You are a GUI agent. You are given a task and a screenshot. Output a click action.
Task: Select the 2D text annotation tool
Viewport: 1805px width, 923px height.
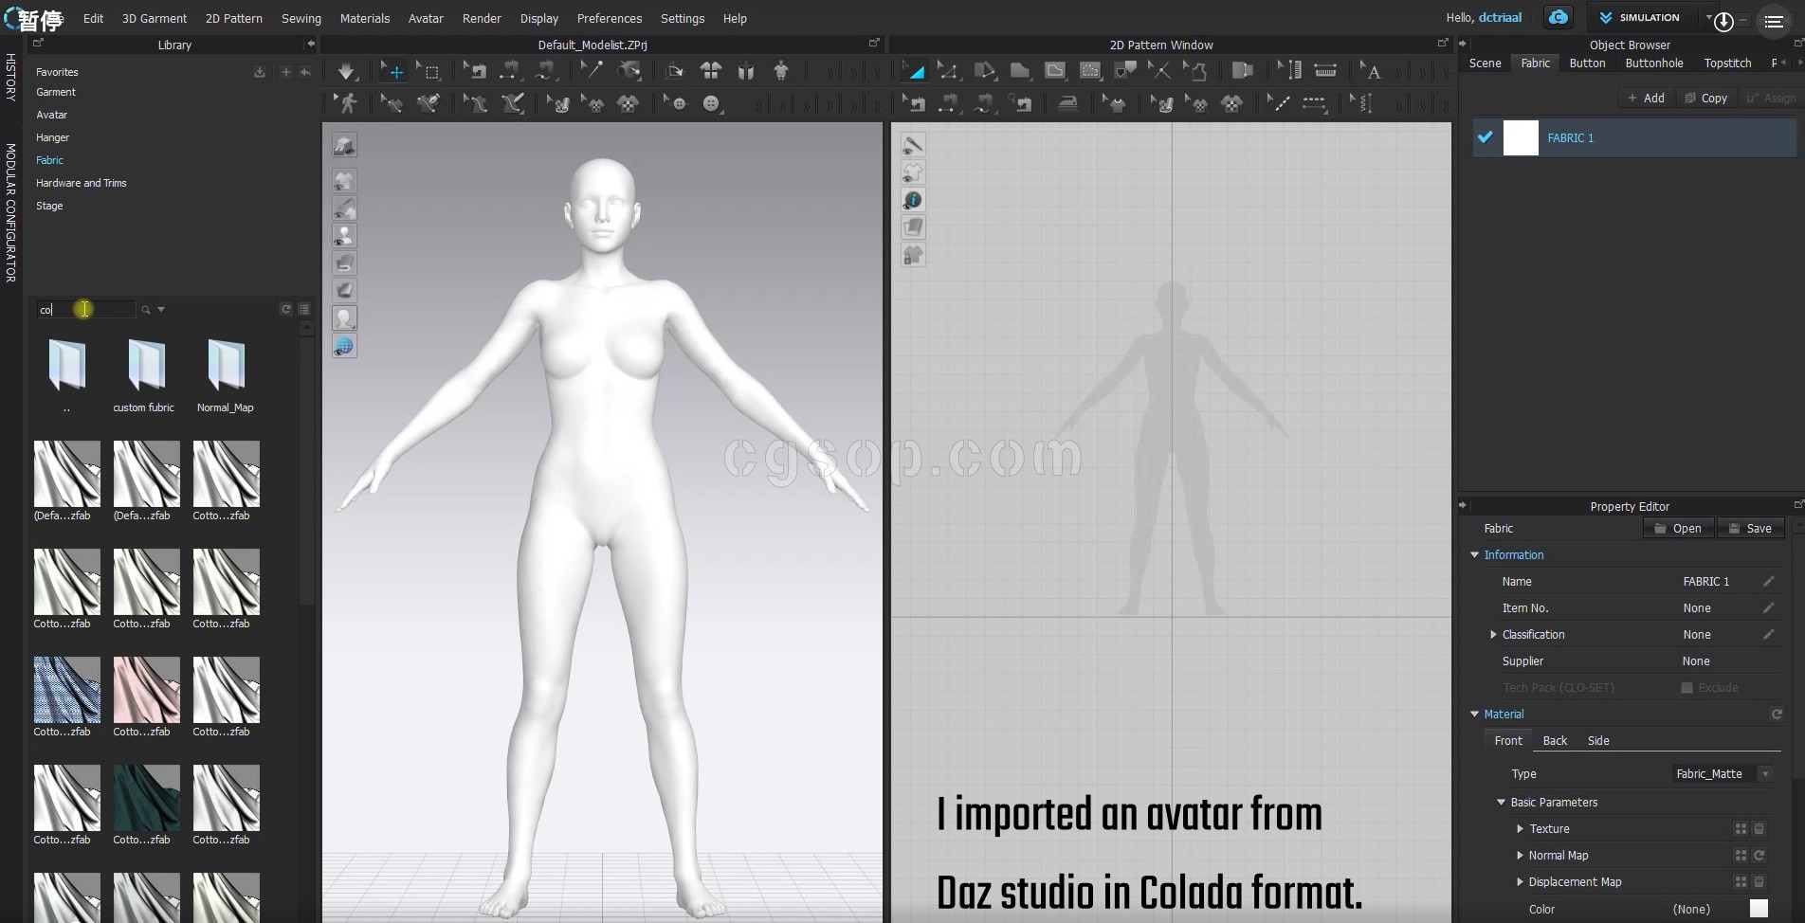click(x=1371, y=71)
